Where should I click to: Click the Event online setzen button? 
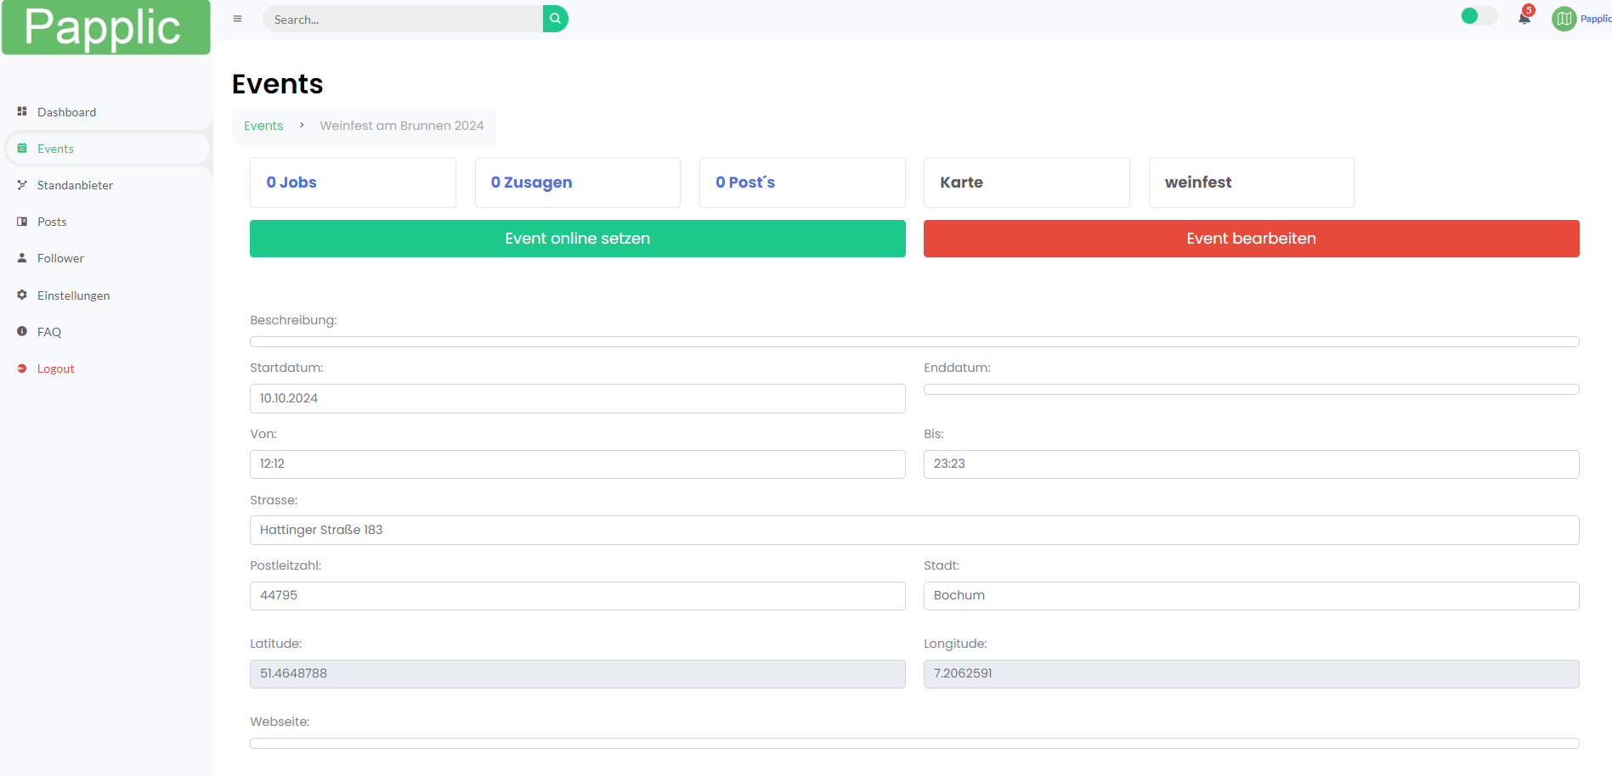578,239
